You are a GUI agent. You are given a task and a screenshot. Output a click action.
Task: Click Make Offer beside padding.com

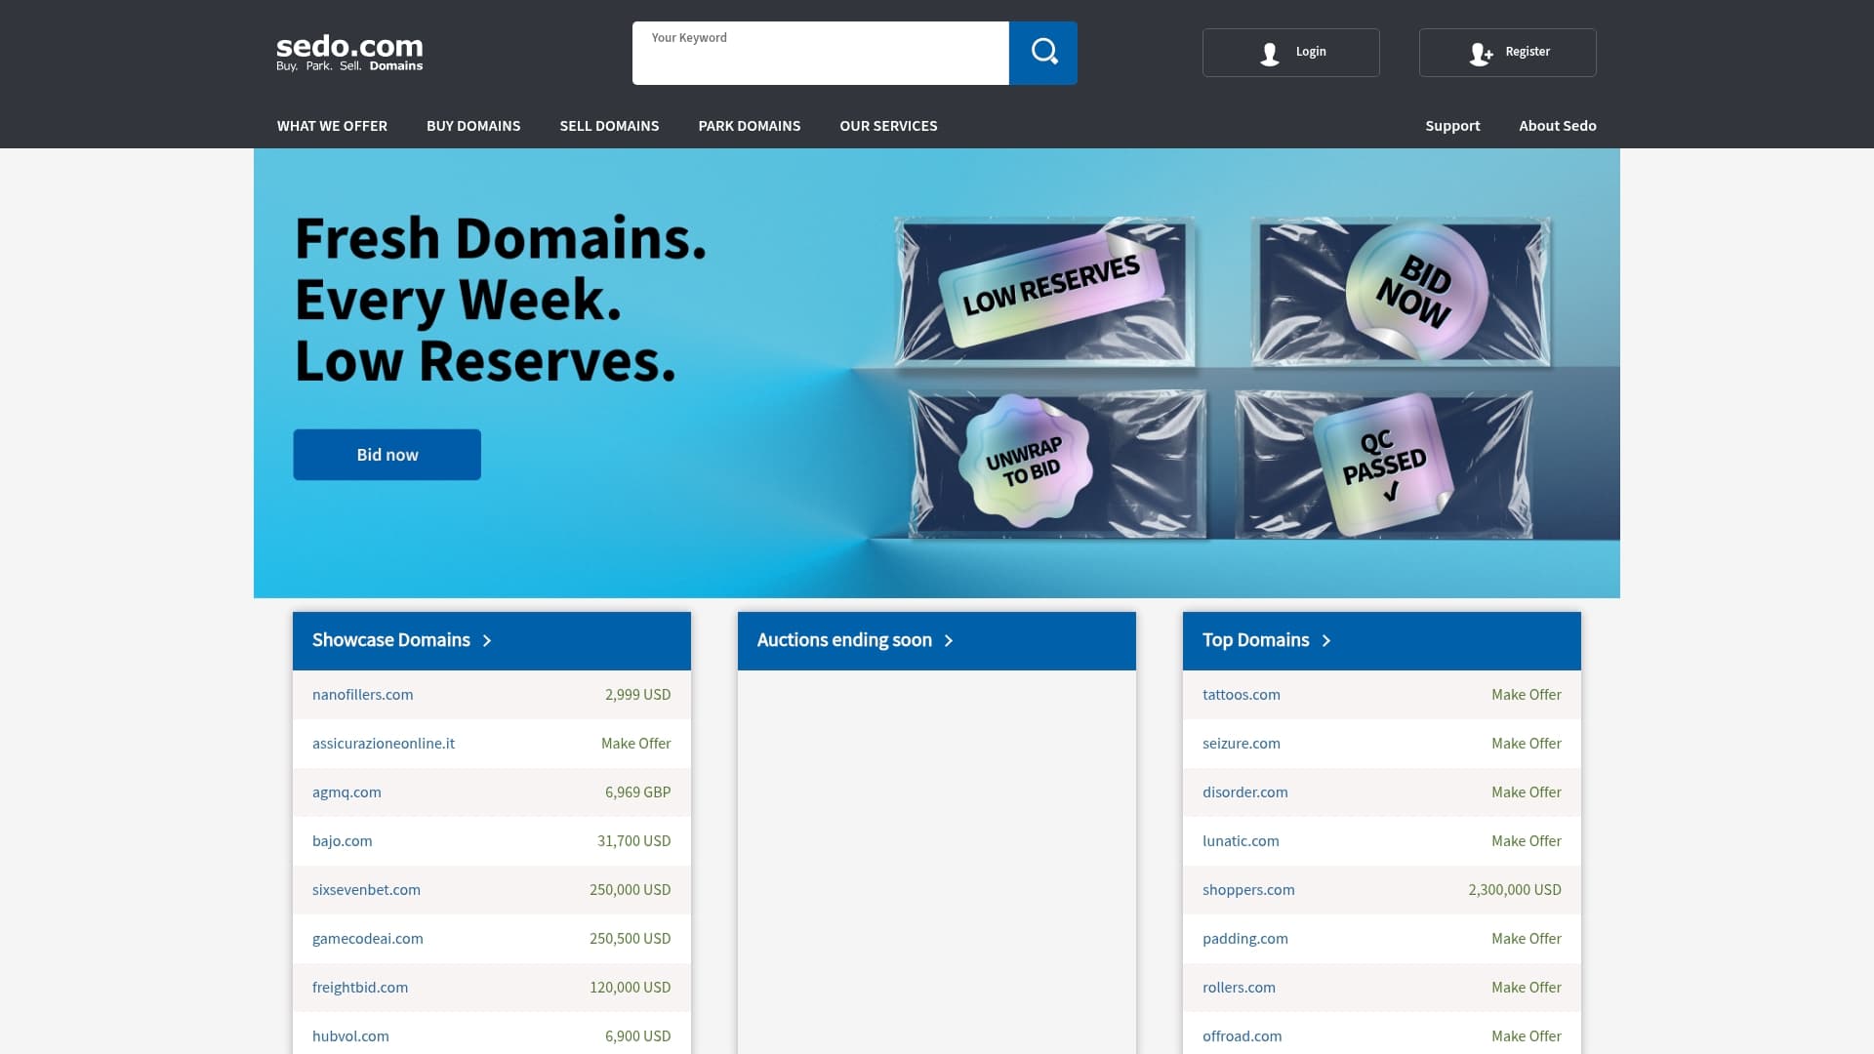coord(1527,939)
